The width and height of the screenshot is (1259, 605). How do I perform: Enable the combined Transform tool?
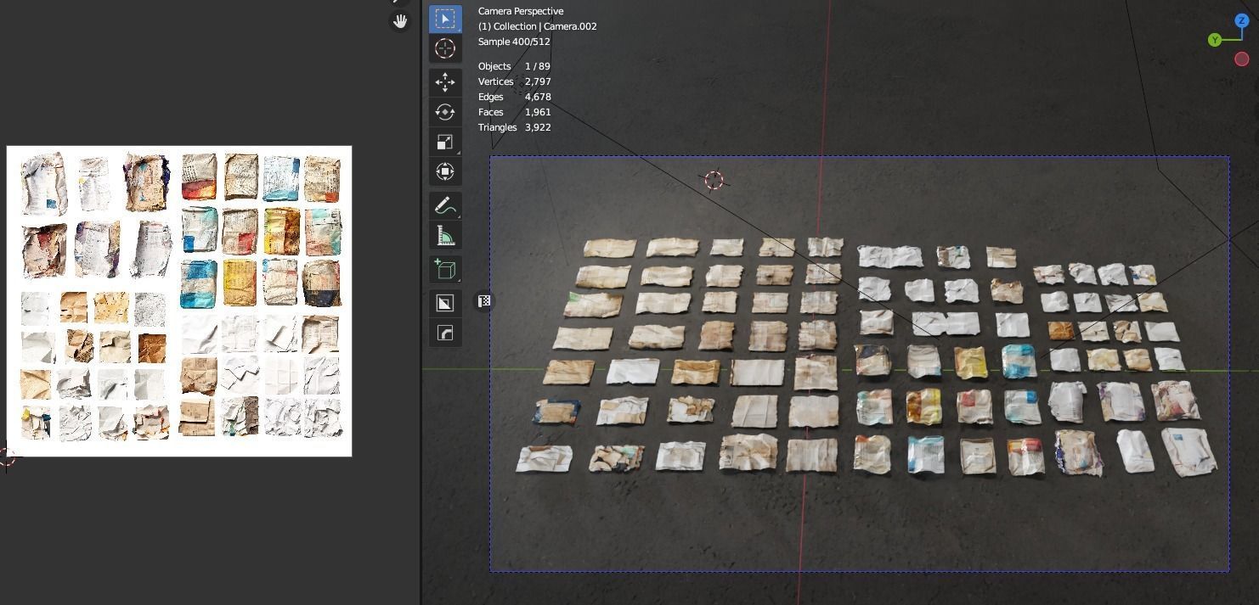point(445,171)
